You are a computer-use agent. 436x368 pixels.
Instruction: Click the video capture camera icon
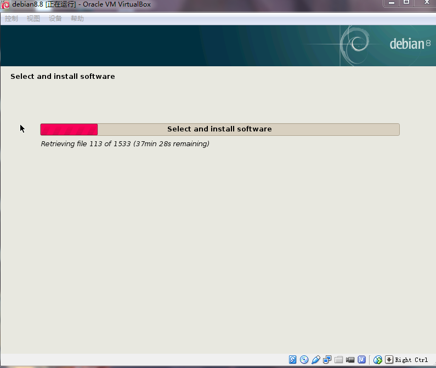click(350, 360)
